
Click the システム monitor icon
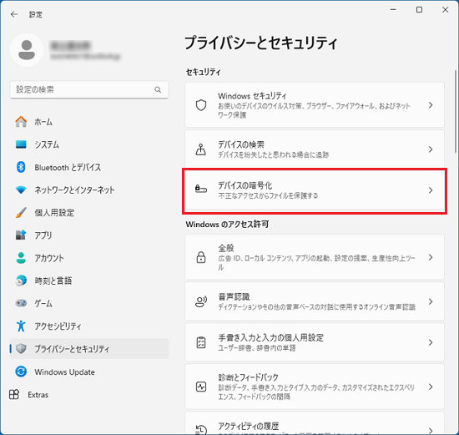21,144
